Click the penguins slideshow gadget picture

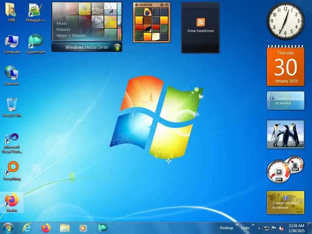point(285,134)
